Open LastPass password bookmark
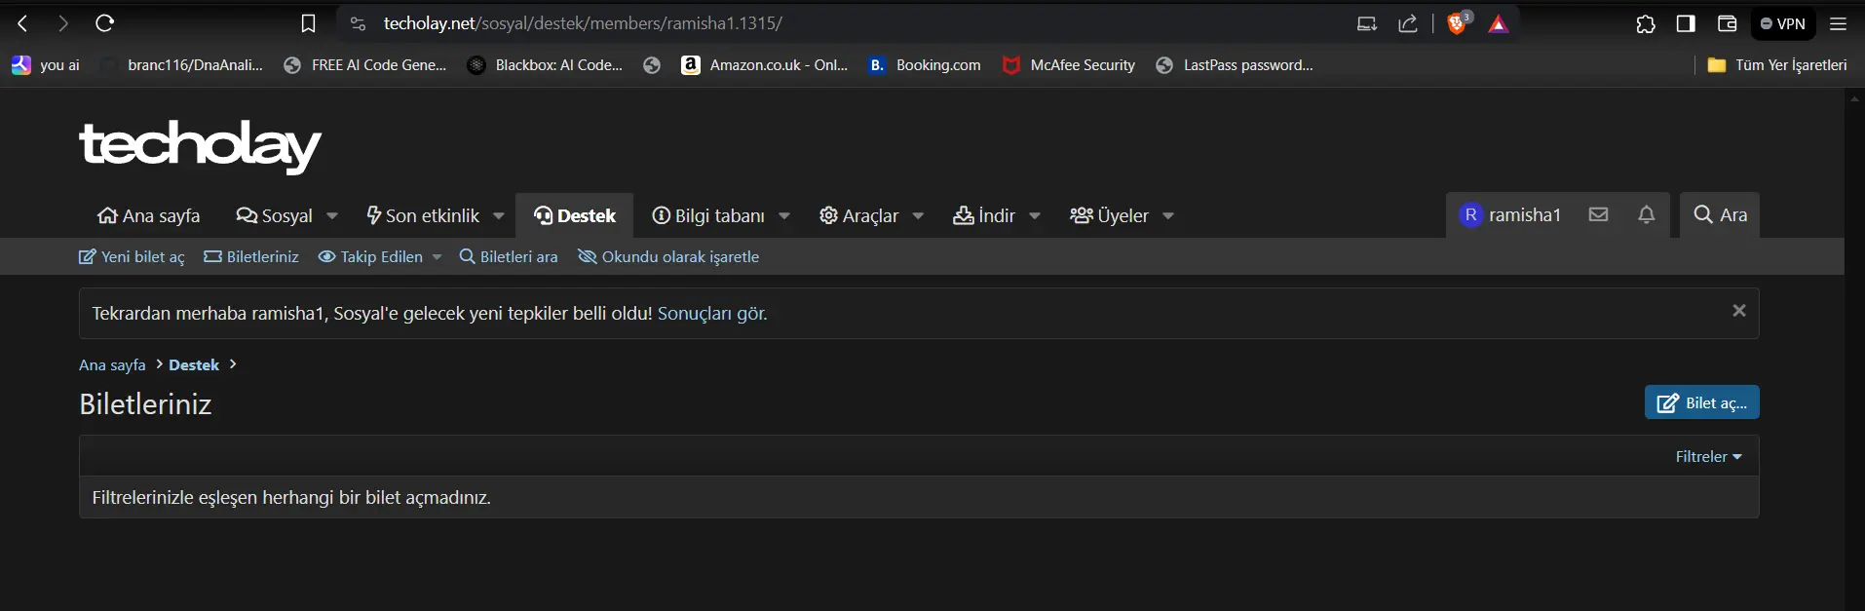The image size is (1865, 611). [1235, 65]
